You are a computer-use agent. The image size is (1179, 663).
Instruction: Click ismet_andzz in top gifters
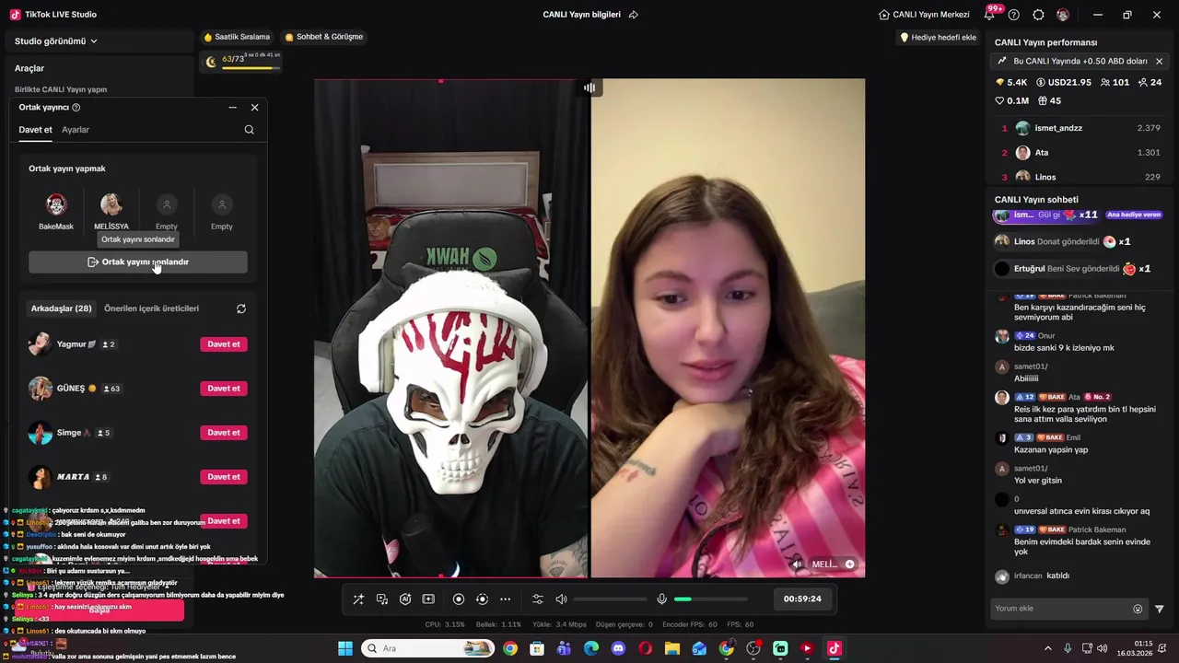1058,128
